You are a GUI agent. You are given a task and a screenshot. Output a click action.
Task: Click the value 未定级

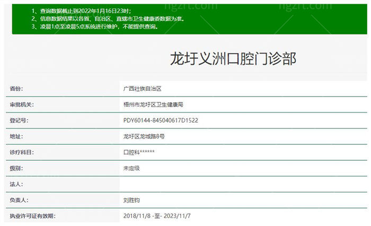tap(131, 168)
